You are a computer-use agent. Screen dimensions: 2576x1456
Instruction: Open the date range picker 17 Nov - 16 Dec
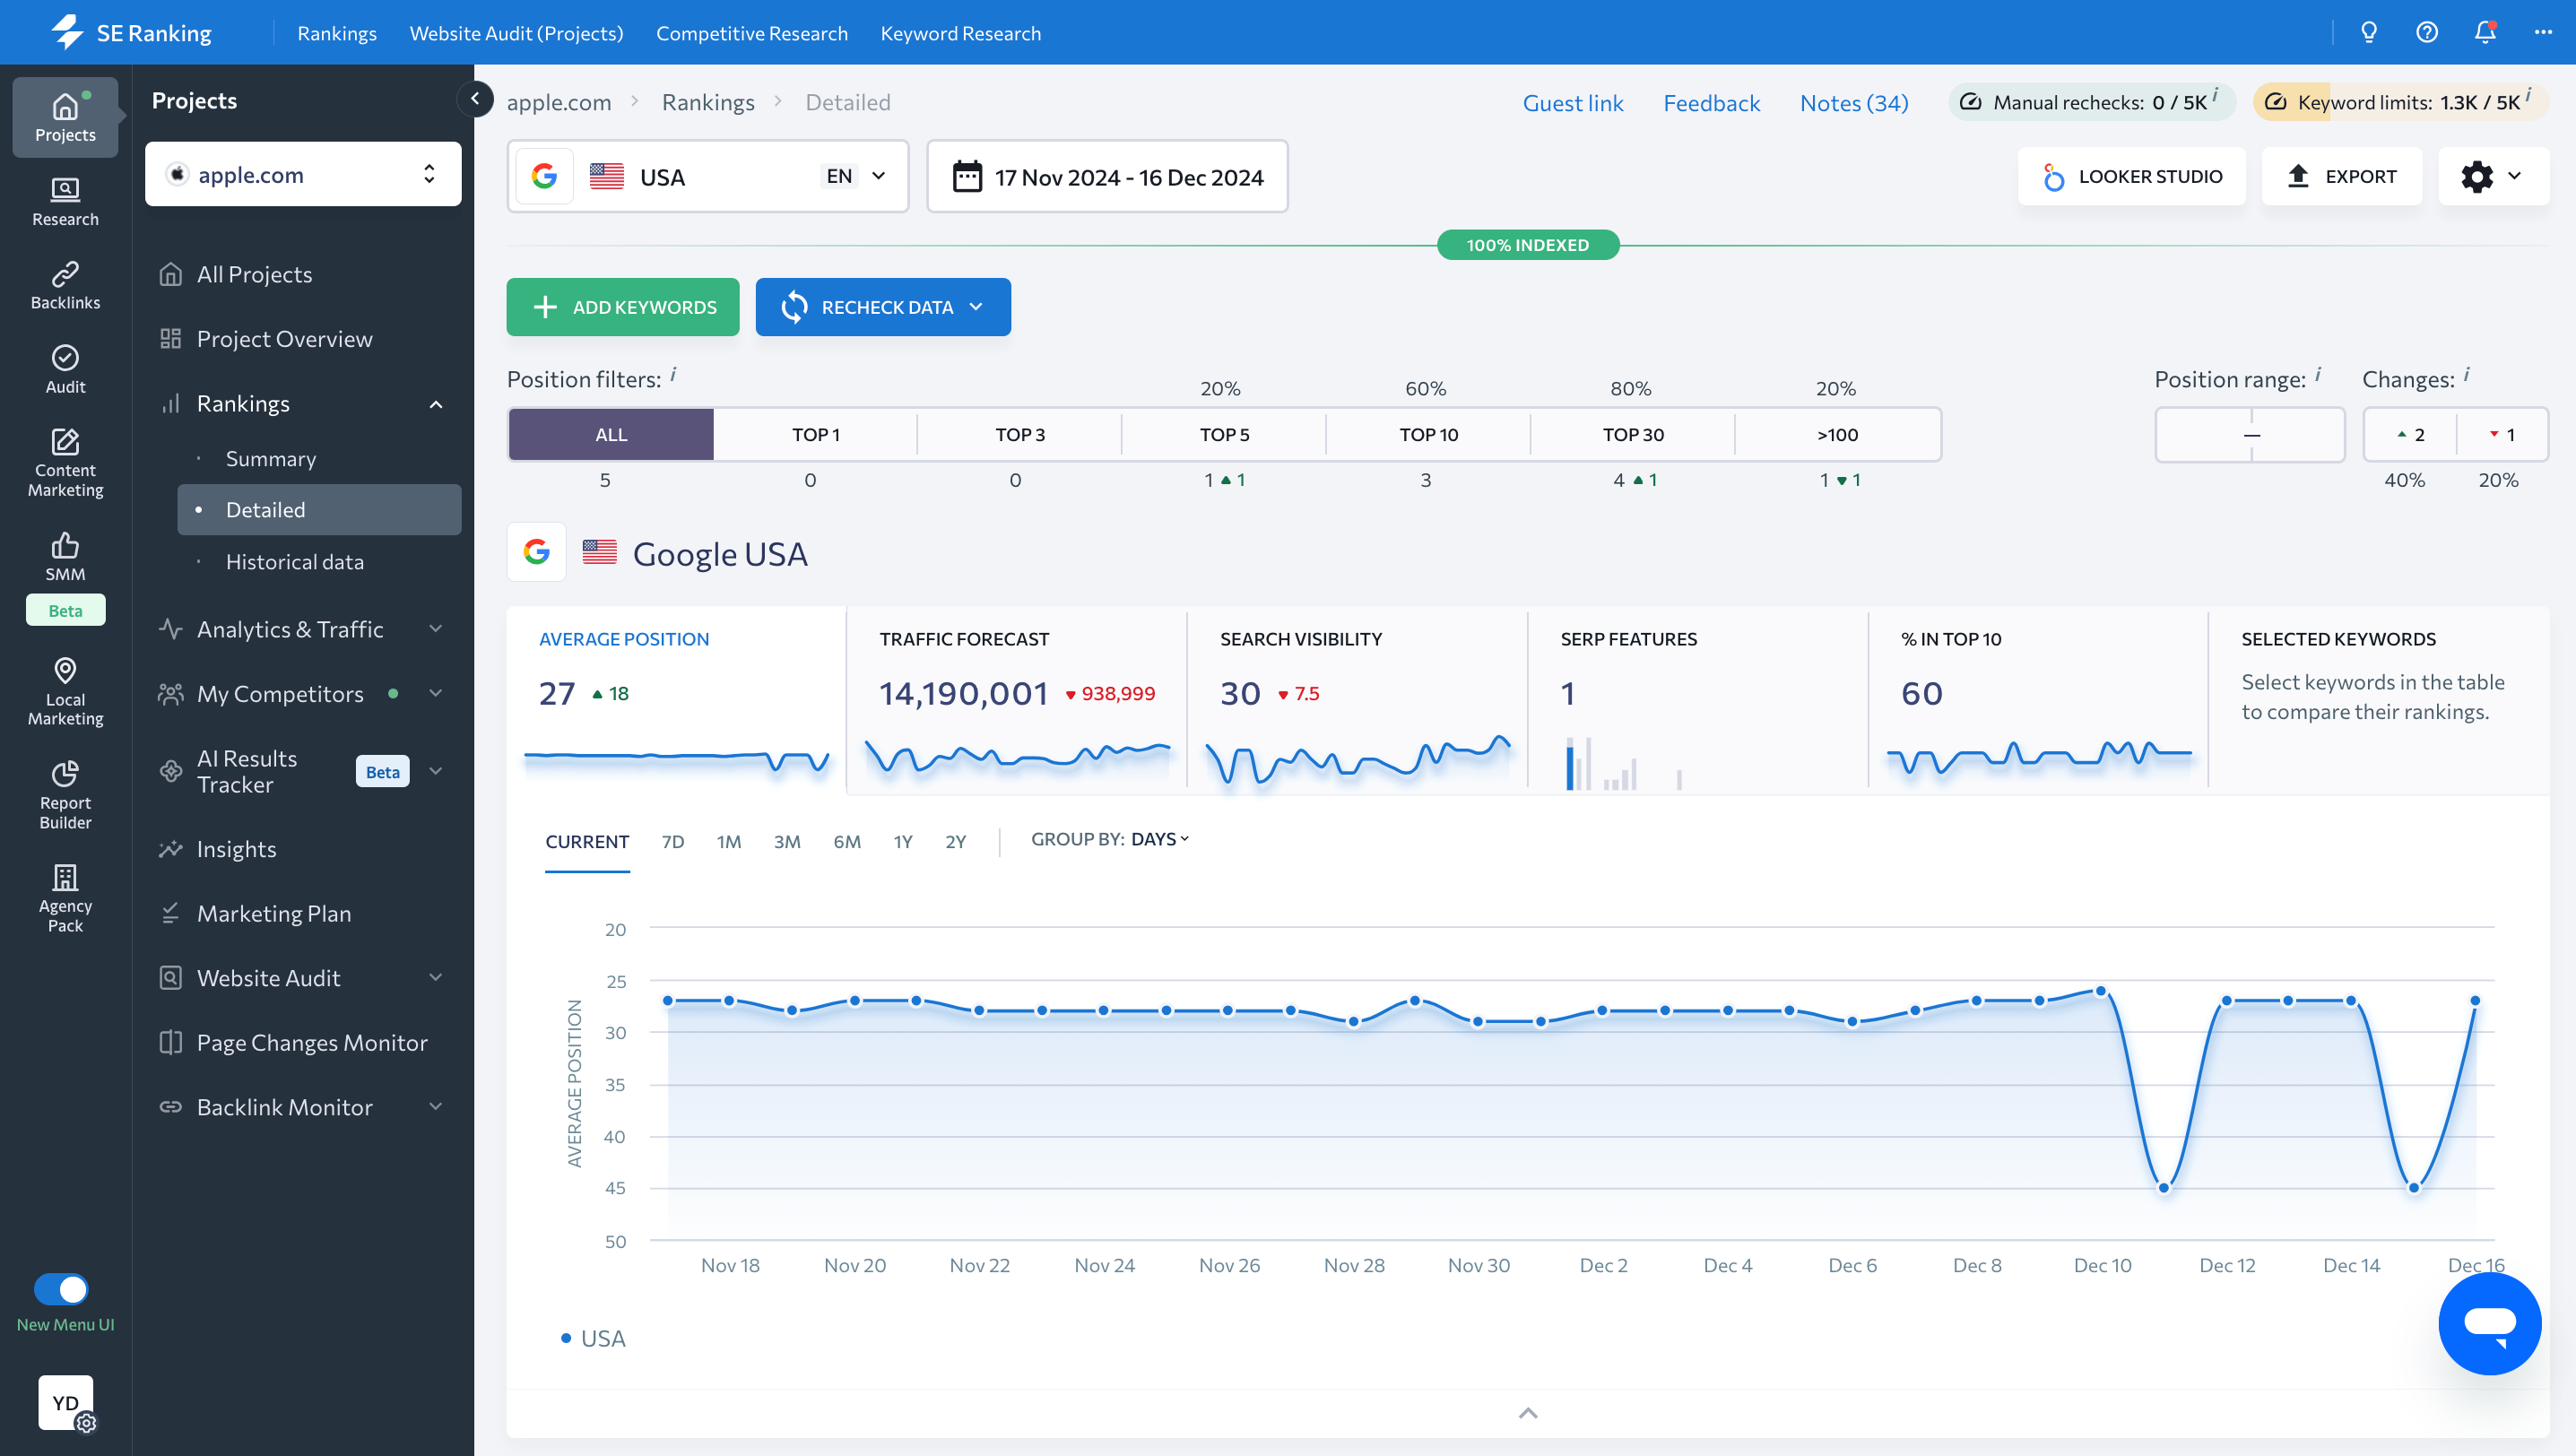[1107, 176]
